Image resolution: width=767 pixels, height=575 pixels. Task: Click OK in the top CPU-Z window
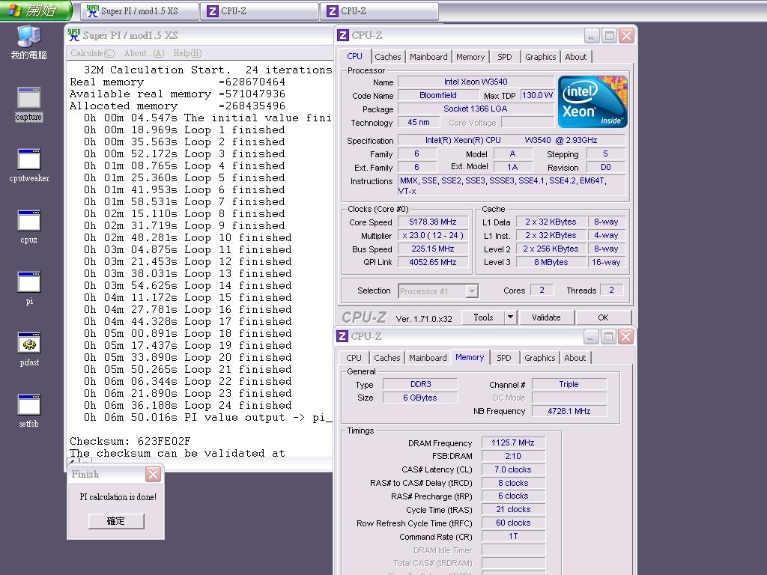tap(603, 317)
